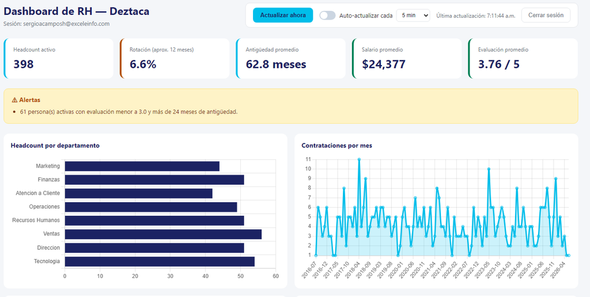Click the 2016-07 axis label
The width and height of the screenshot is (590, 297).
309,269
